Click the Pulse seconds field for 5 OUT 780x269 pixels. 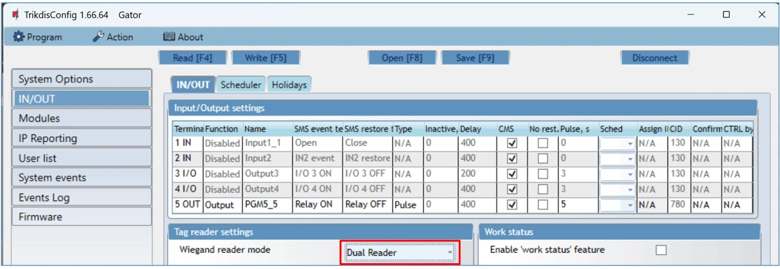click(577, 205)
